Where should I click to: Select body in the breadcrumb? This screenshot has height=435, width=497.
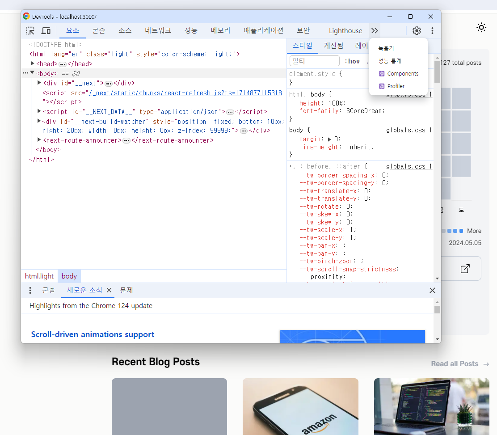pyautogui.click(x=69, y=276)
